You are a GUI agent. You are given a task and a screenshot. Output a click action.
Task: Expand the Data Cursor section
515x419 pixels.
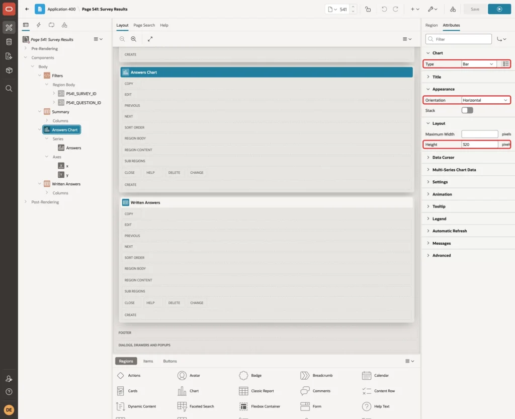point(443,158)
